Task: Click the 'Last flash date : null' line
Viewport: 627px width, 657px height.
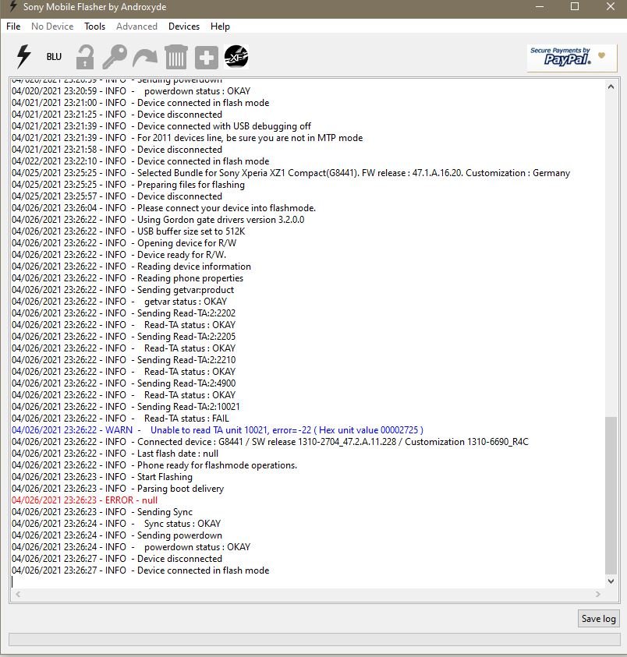Action: tap(115, 454)
